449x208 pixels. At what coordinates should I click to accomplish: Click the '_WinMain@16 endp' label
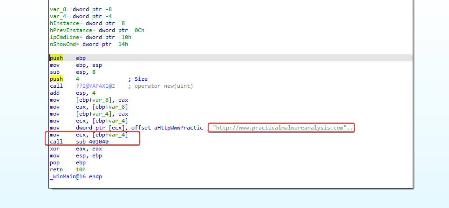click(76, 176)
